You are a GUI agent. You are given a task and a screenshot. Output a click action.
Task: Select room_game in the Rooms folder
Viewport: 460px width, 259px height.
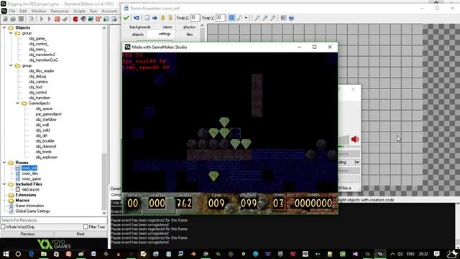click(32, 178)
